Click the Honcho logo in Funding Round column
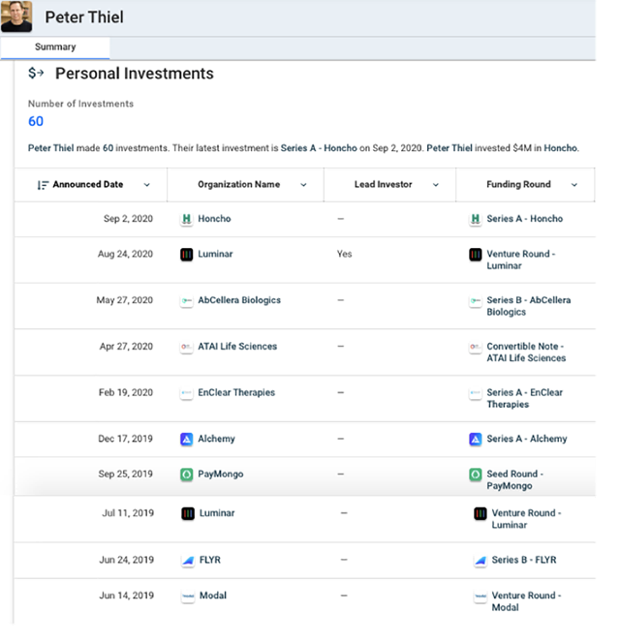 click(x=476, y=219)
